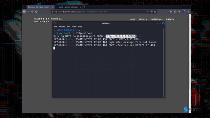Open the Firefox account icon
Viewport: 210px width, 118px height.
pos(179,12)
